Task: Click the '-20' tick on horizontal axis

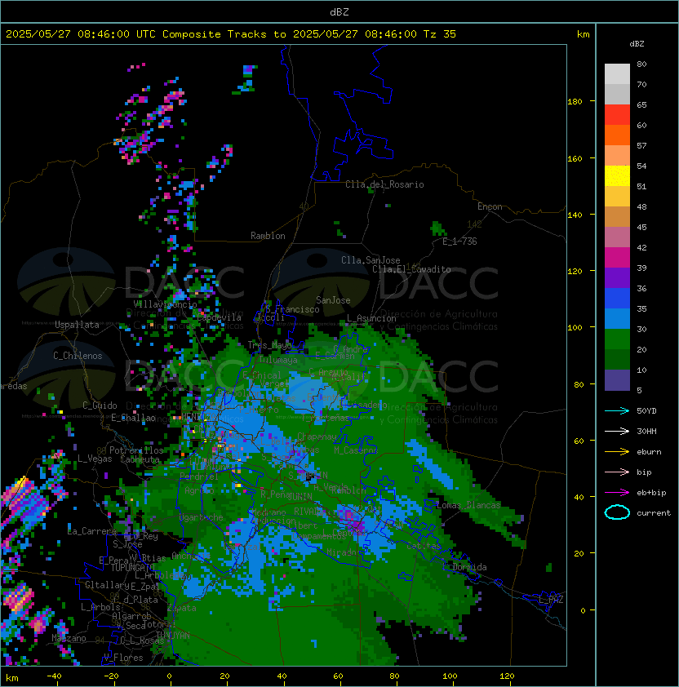Action: (111, 676)
